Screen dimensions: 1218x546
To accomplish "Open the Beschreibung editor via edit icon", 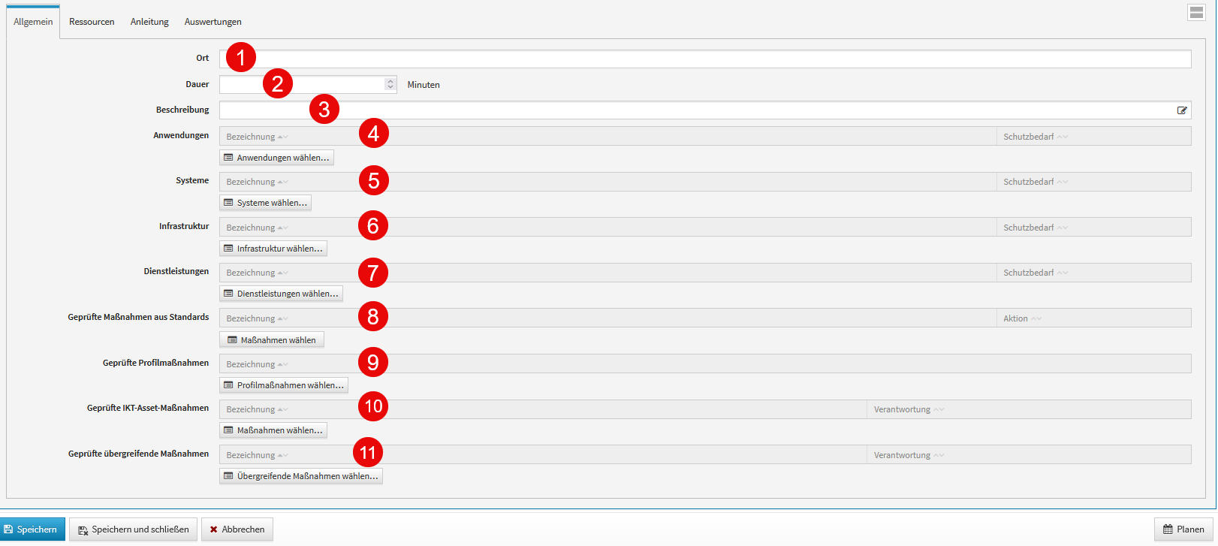I will point(1182,110).
